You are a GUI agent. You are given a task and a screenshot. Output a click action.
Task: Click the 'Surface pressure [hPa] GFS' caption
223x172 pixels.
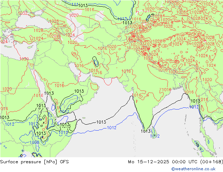[34, 162]
